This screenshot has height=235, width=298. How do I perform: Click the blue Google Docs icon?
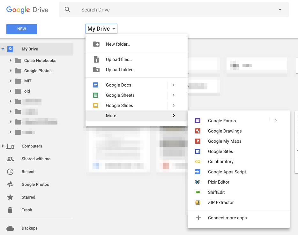click(96, 85)
